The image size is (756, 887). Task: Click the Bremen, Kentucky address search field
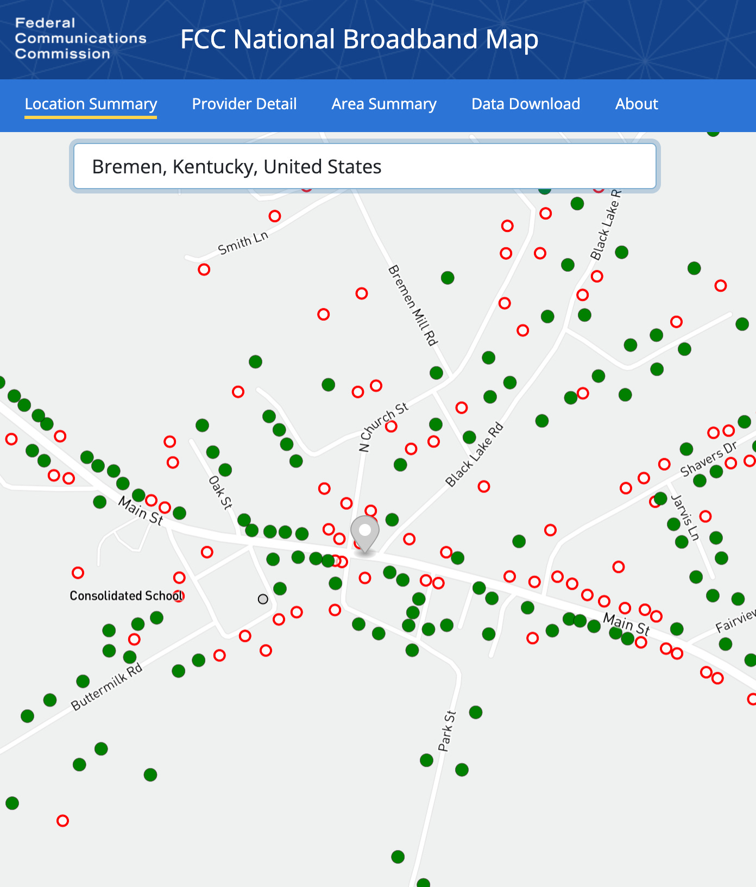365,166
